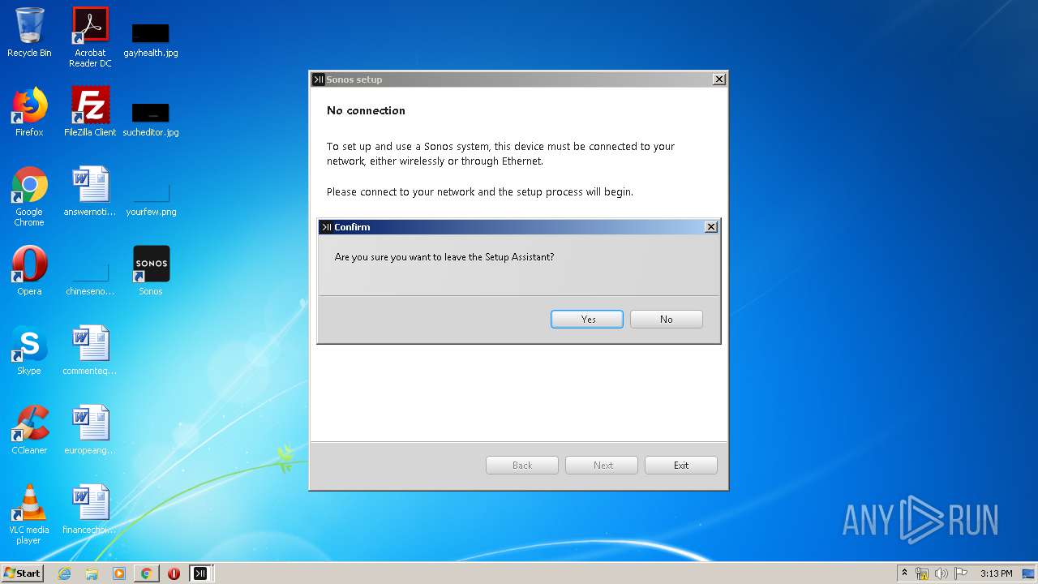Click Exit in Sonos setup window
Screen dimensions: 1038x584
pyautogui.click(x=681, y=465)
